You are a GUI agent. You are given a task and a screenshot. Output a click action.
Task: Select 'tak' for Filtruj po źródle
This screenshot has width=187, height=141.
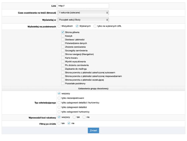pyautogui.click(x=59, y=123)
